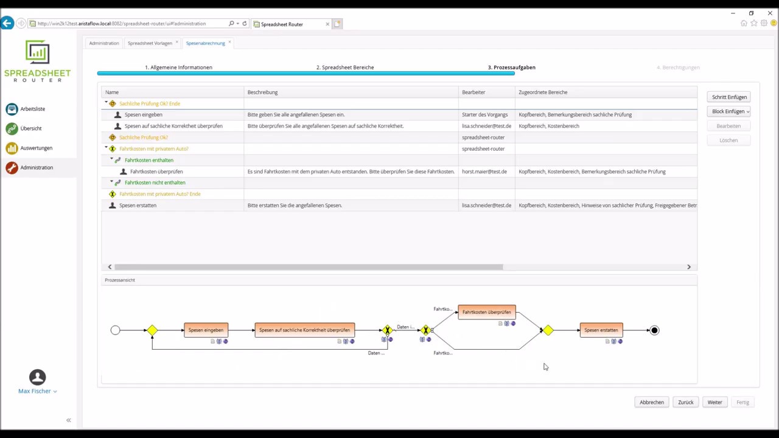The image size is (779, 438).
Task: Click Max Fischer's user avatar
Action: (x=37, y=377)
